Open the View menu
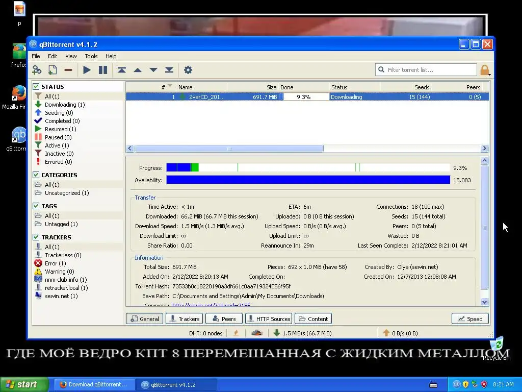The width and height of the screenshot is (522, 392). [71, 56]
